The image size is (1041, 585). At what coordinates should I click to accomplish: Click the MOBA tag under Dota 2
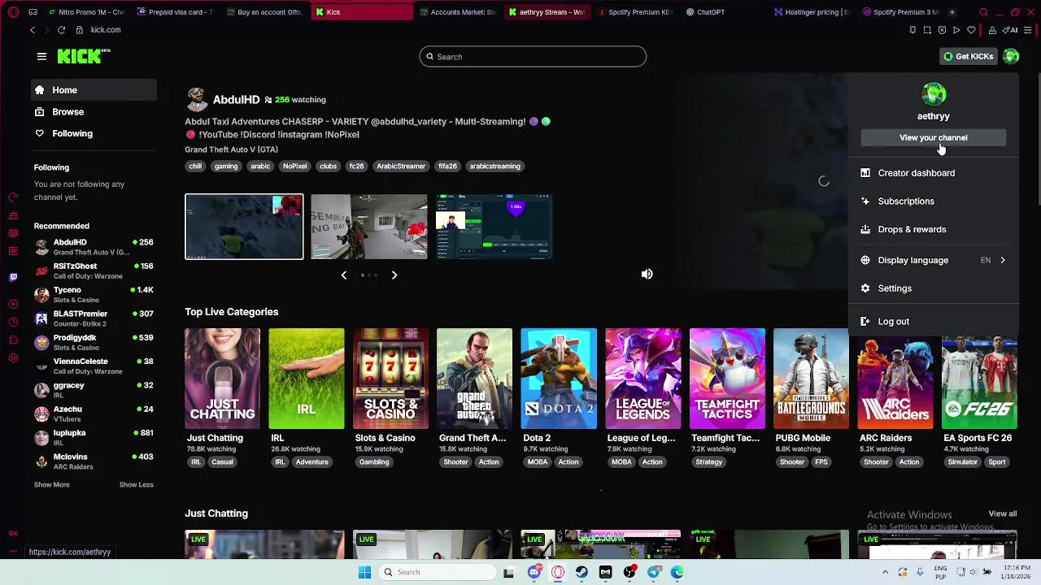coord(538,462)
